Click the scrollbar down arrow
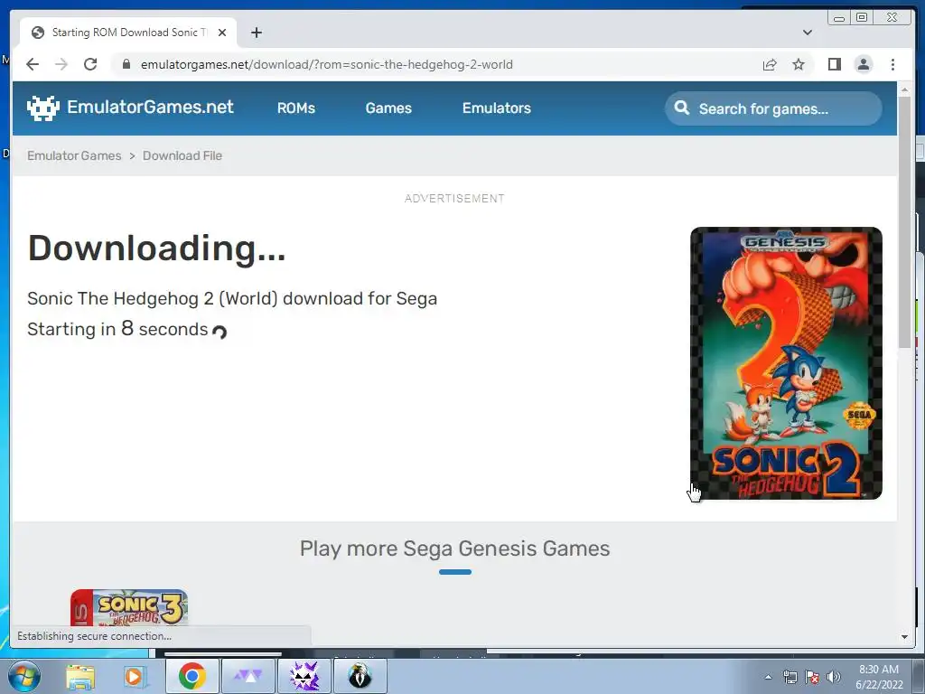The image size is (925, 694). [905, 637]
